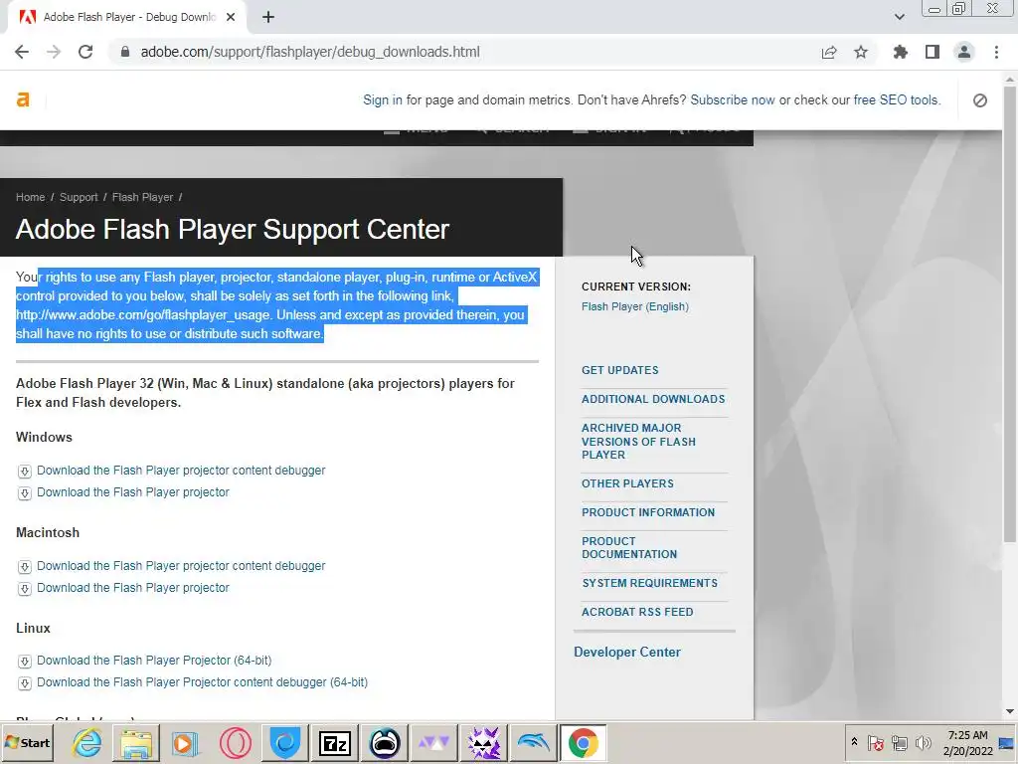Click the forward navigation arrow
Viewport: 1018px width, 764px height.
(54, 52)
